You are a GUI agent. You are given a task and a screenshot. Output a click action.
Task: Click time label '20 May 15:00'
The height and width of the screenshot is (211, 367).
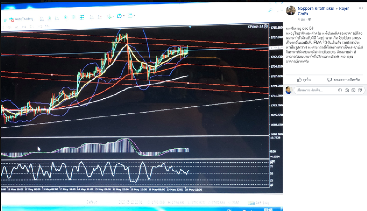(x=194, y=189)
